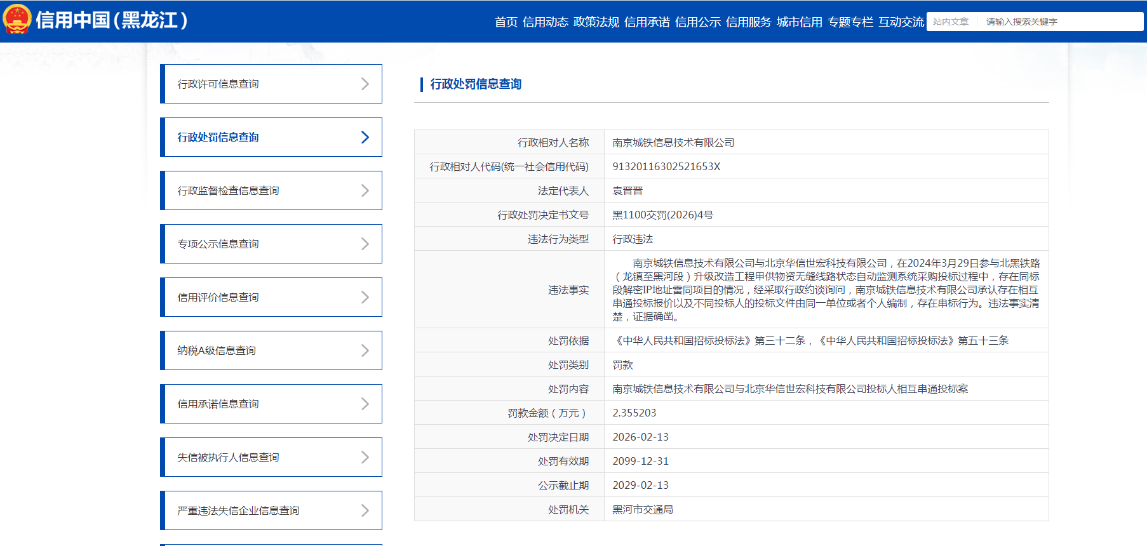Screen dimensions: 1147x546
Task: Expand 失信被执行人信息查询 sidebar entry
Action: click(x=365, y=457)
